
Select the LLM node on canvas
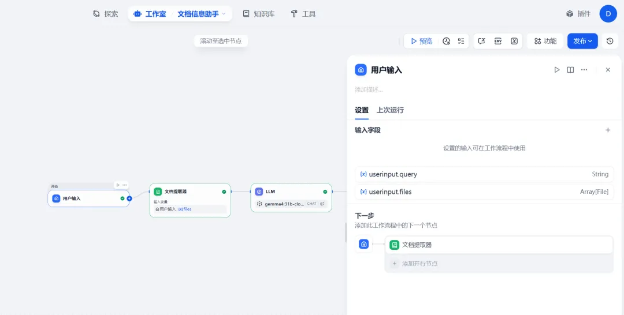291,197
